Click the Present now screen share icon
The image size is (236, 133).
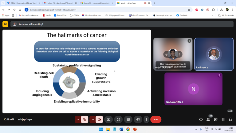click(108, 119)
